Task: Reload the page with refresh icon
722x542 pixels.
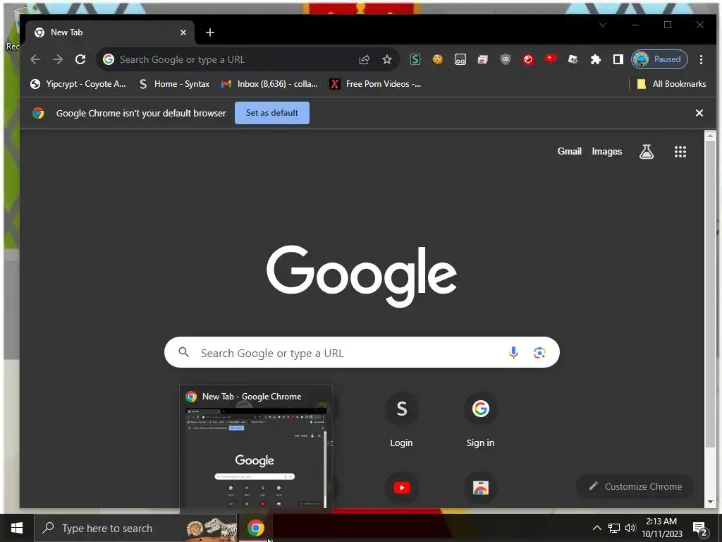Action: tap(80, 59)
